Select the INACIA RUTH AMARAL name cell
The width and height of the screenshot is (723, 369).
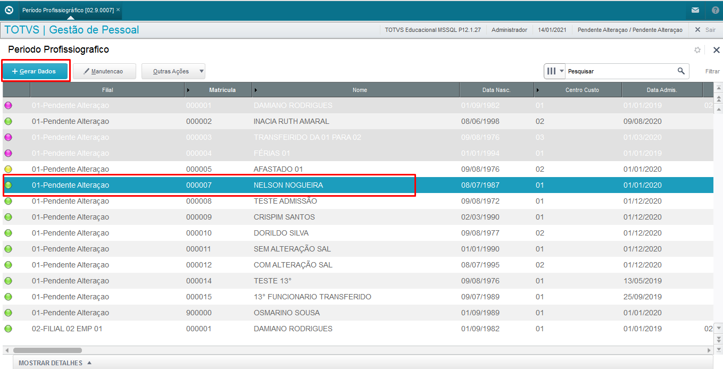coord(292,121)
